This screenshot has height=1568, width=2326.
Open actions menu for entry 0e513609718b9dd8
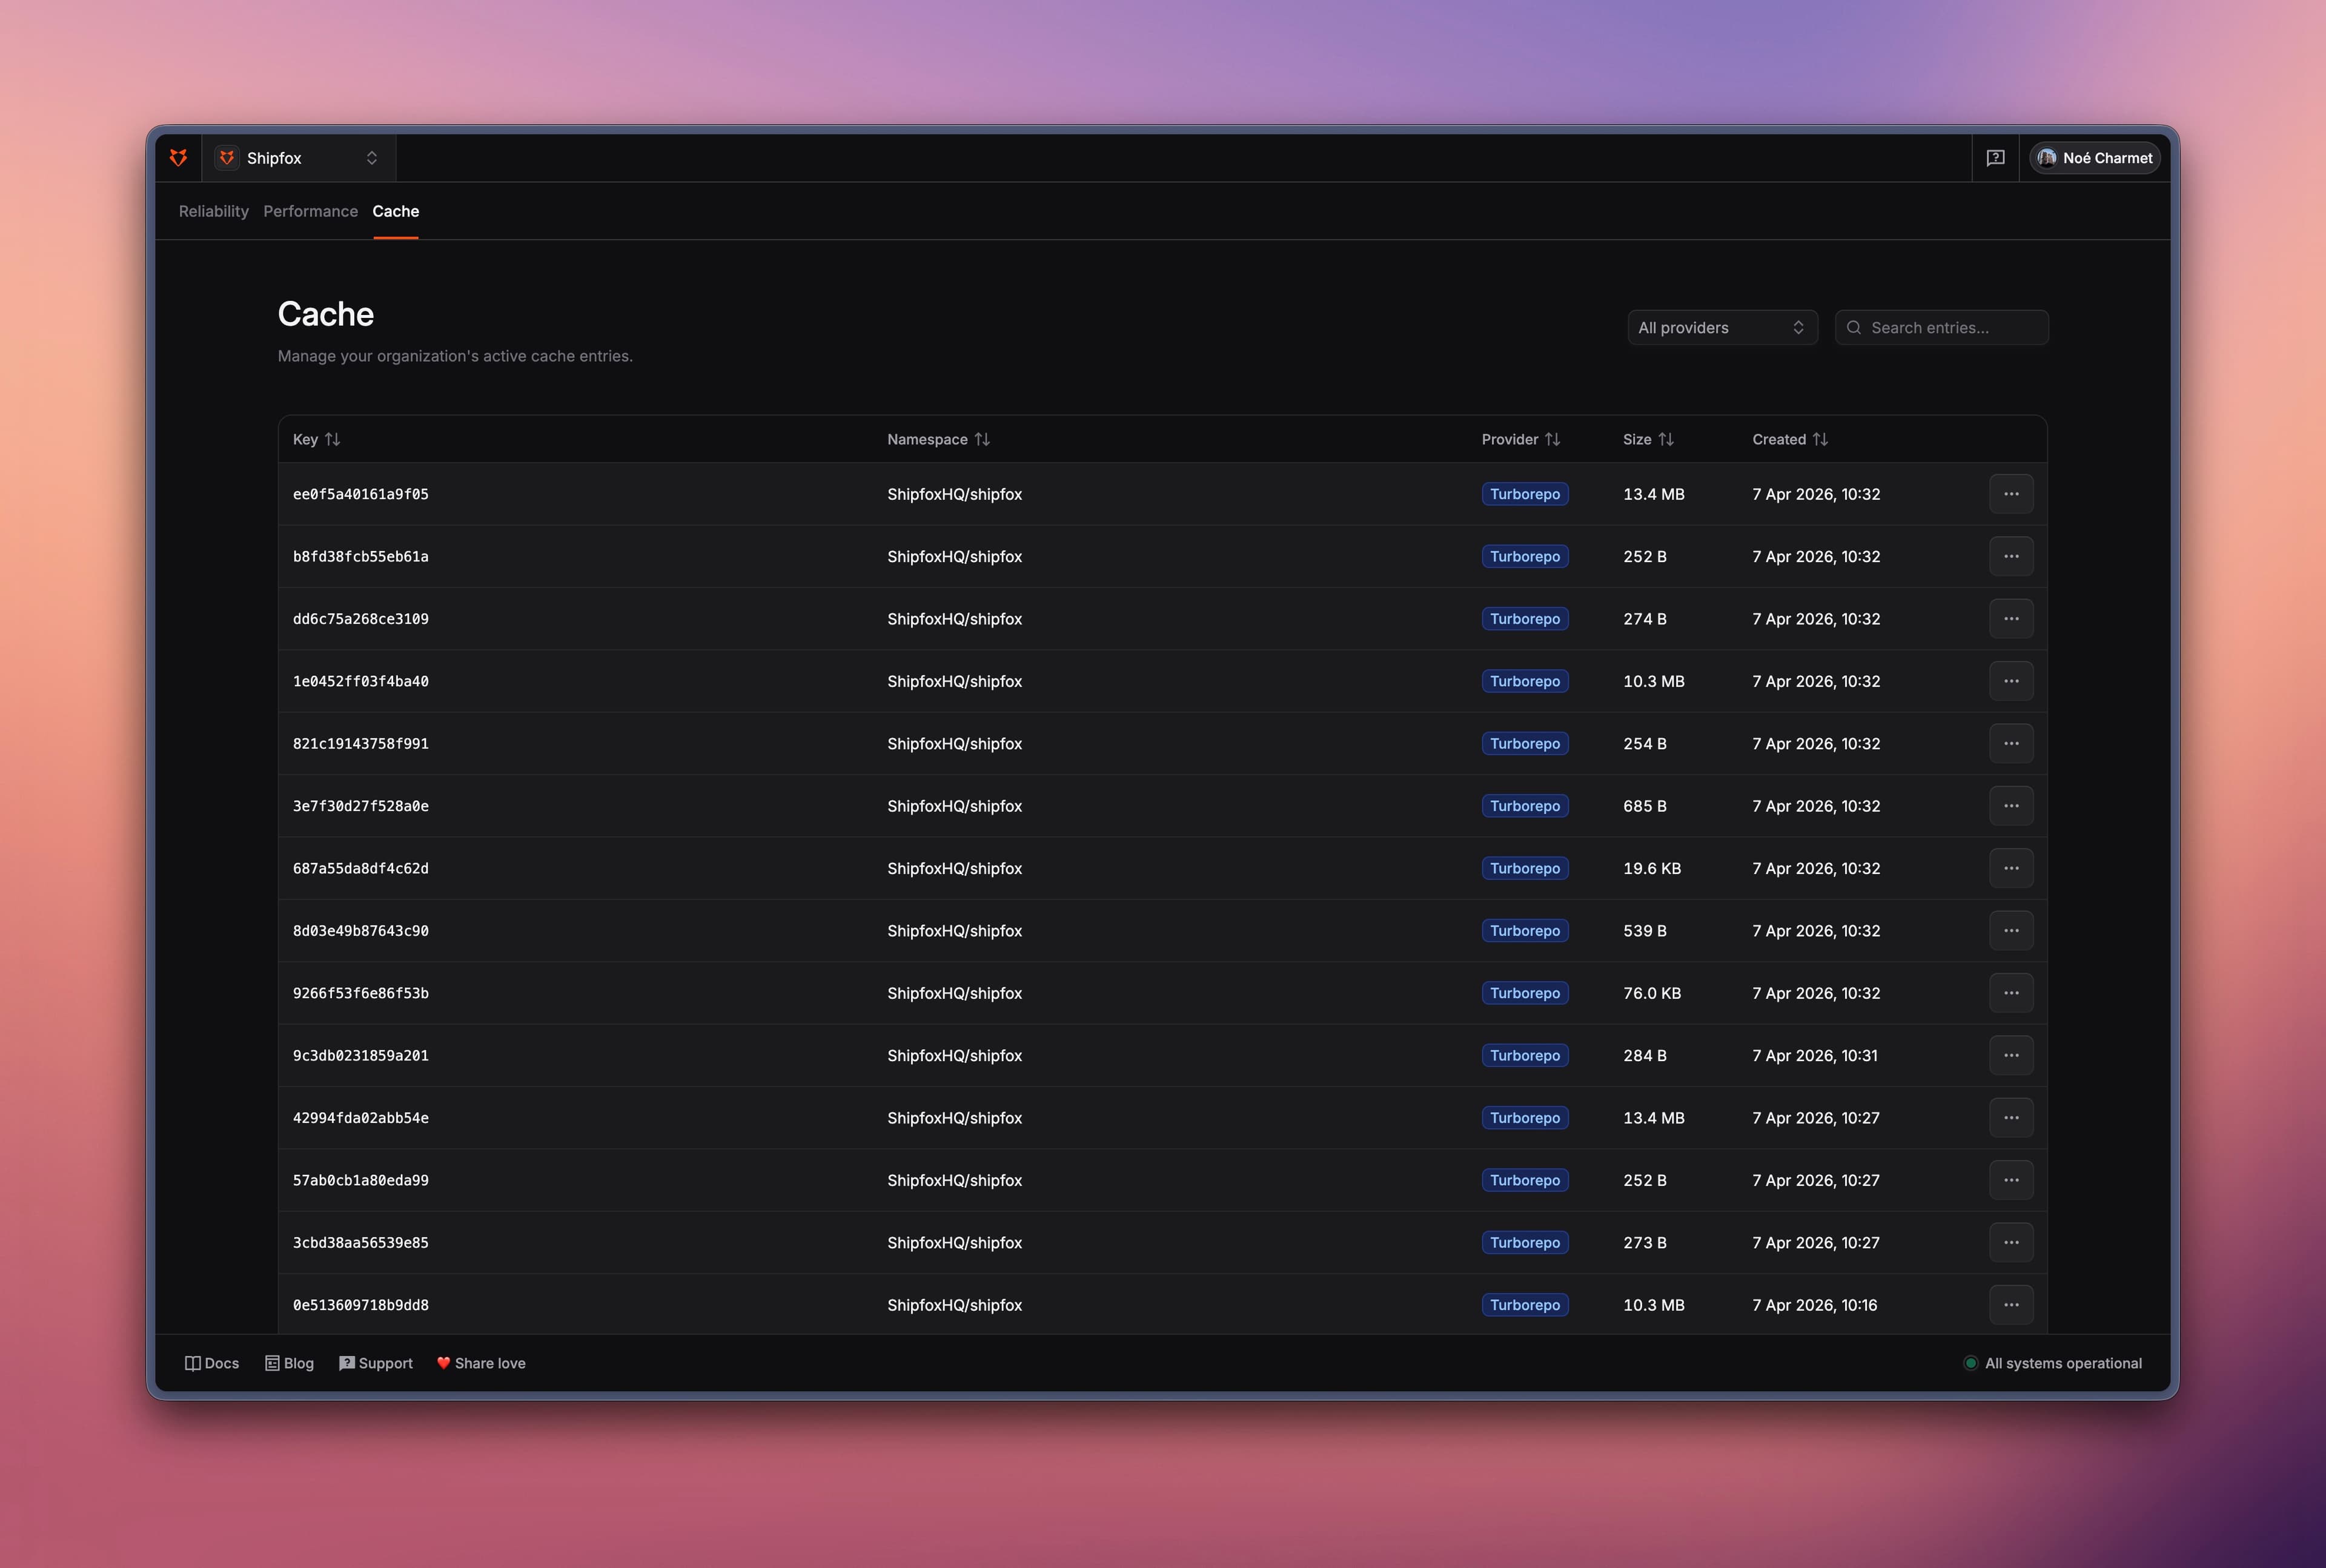click(x=2011, y=1305)
